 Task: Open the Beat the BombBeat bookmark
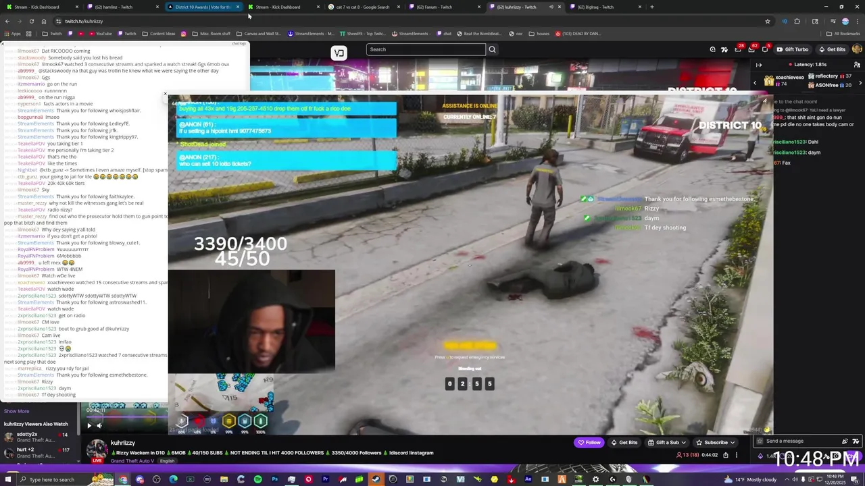tap(478, 33)
